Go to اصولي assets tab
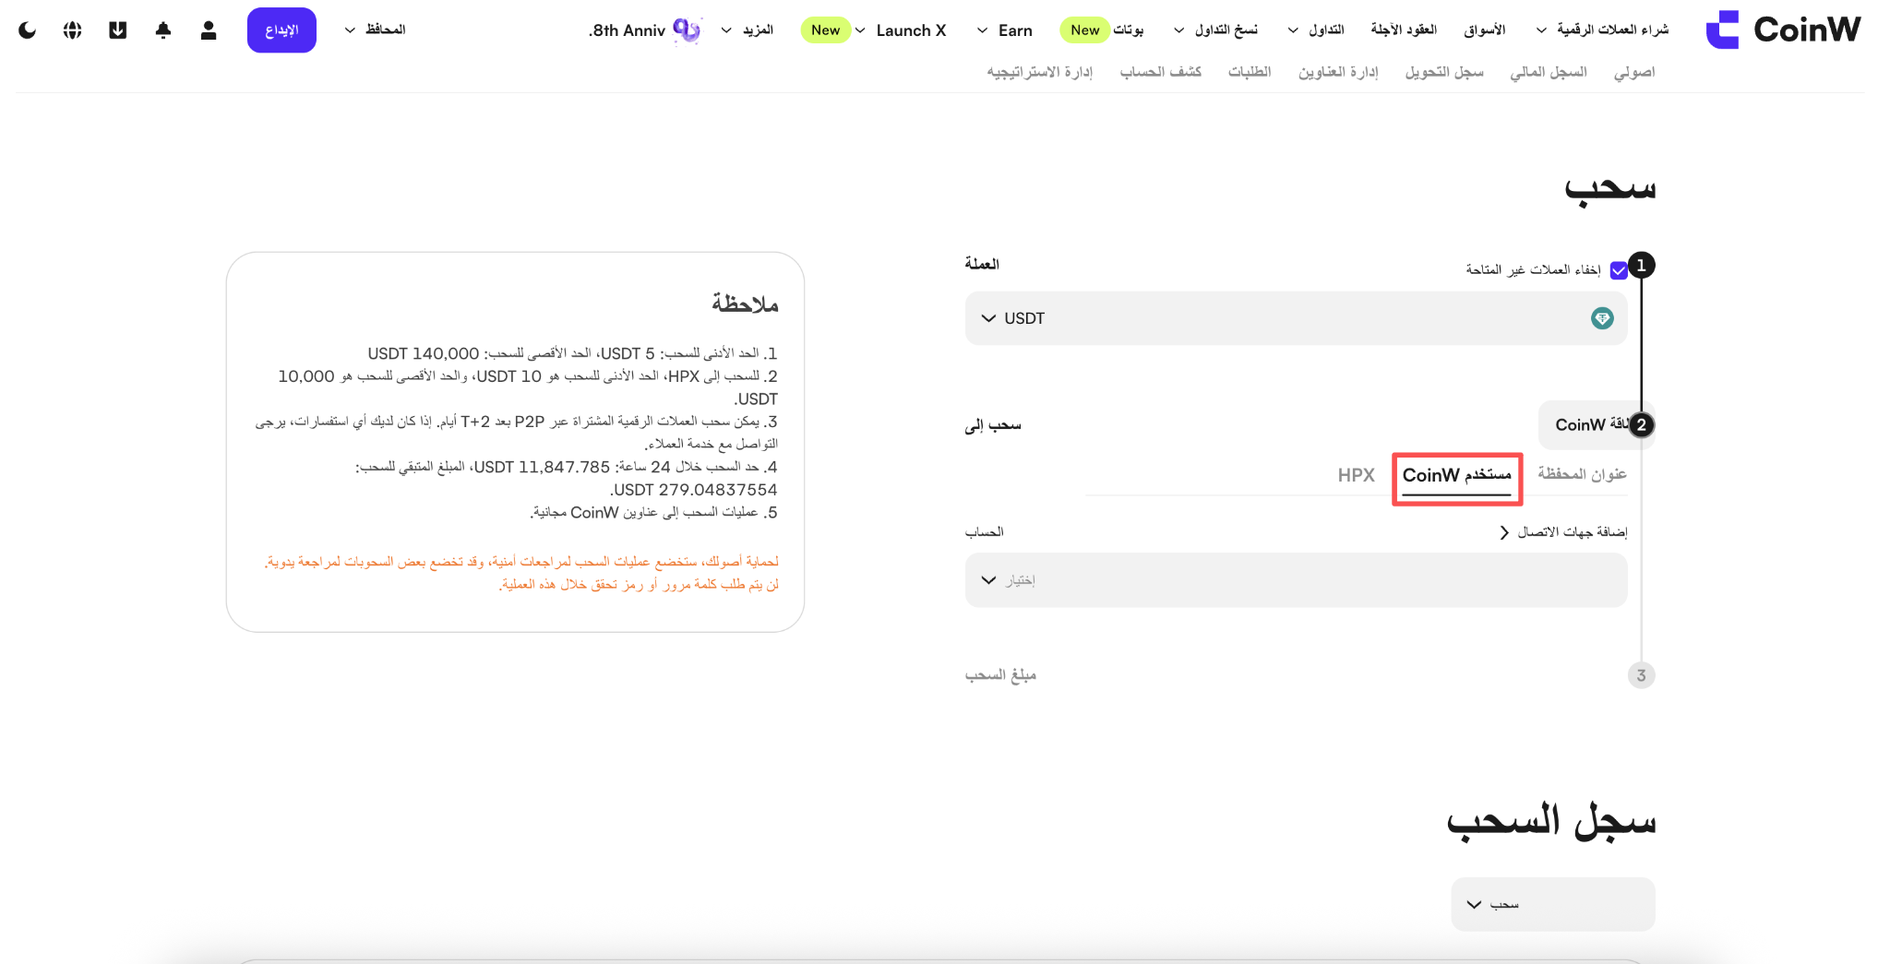This screenshot has height=964, width=1890. 1634,72
